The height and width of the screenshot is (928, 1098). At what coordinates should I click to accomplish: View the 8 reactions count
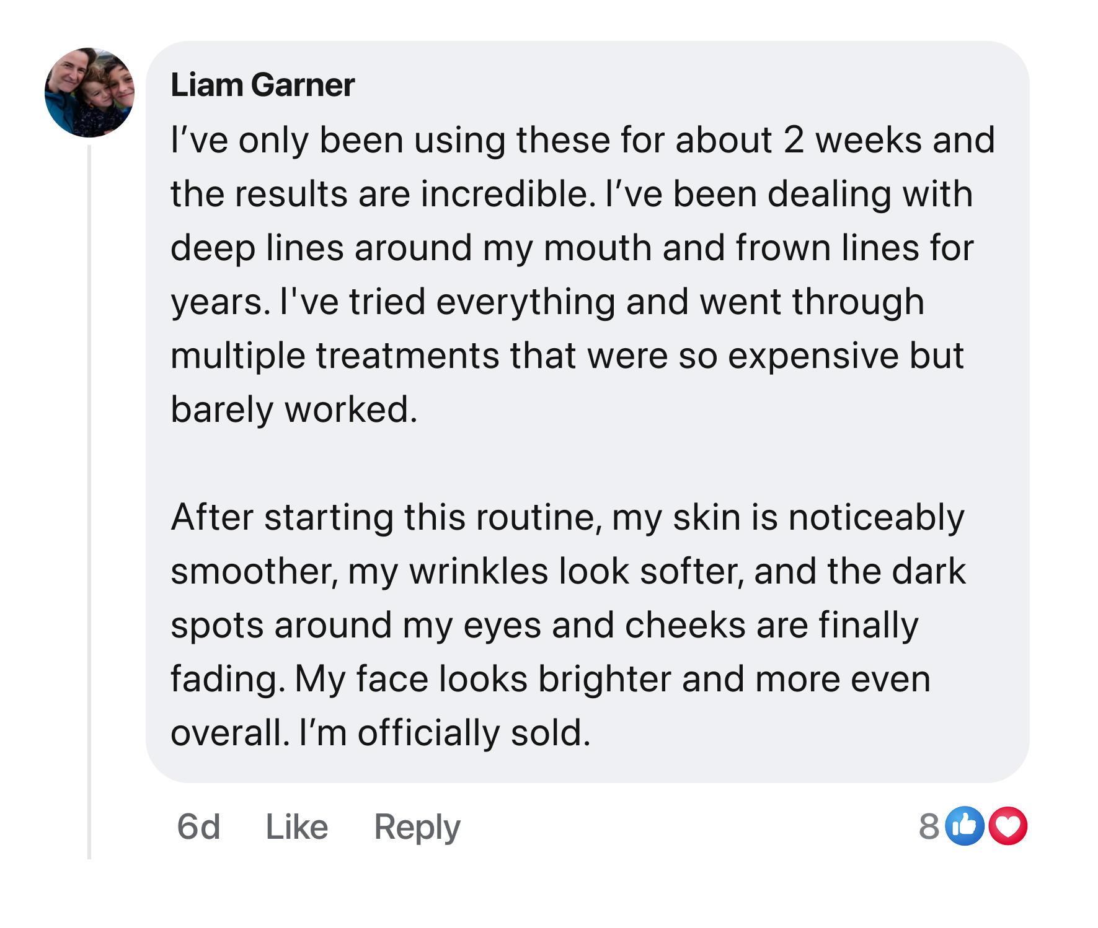click(x=929, y=826)
